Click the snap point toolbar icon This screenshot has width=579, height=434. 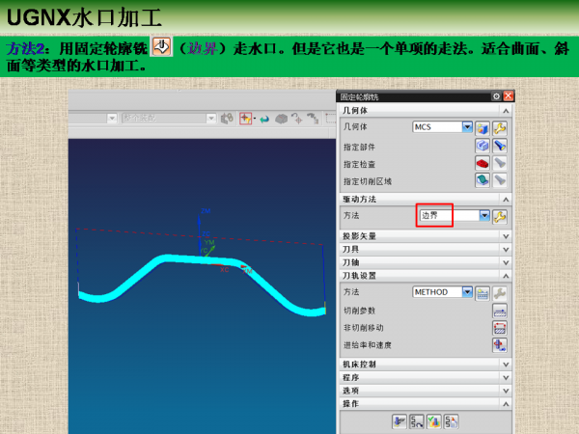(x=245, y=119)
